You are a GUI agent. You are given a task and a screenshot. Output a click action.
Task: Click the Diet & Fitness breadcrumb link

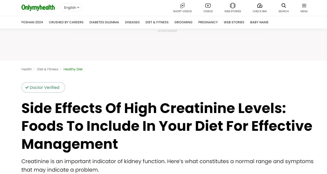tap(48, 69)
